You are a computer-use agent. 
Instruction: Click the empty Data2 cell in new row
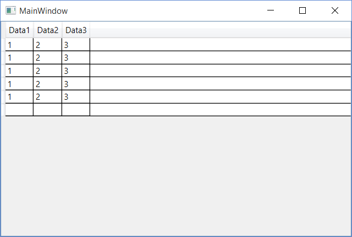[48, 110]
